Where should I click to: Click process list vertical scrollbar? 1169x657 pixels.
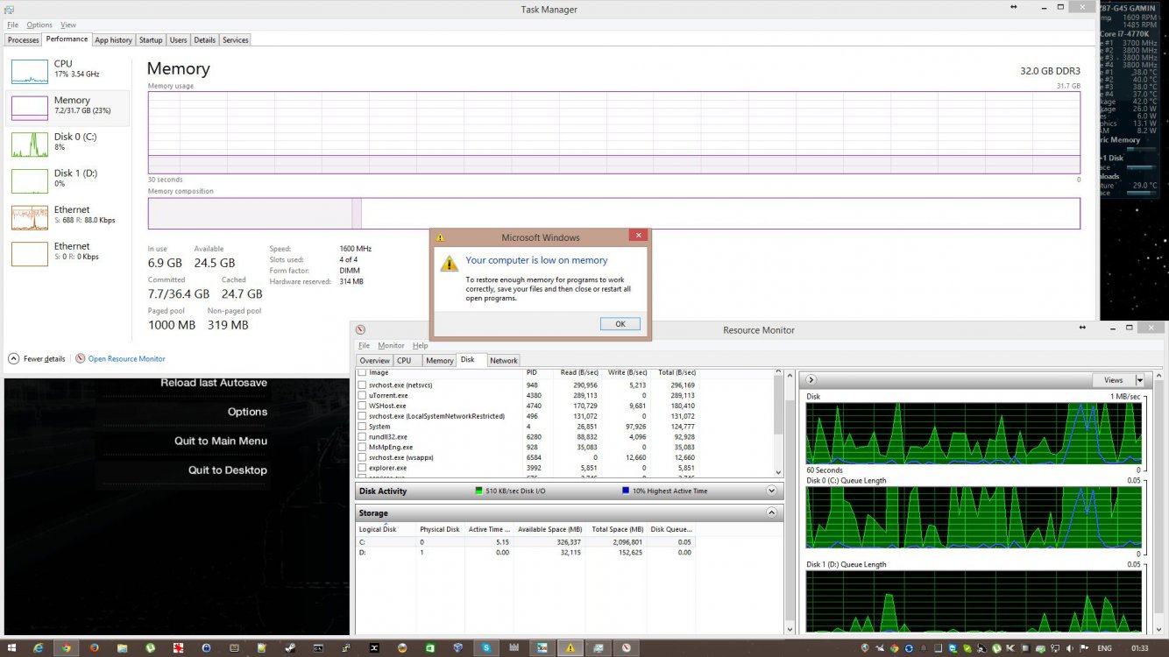[778, 422]
